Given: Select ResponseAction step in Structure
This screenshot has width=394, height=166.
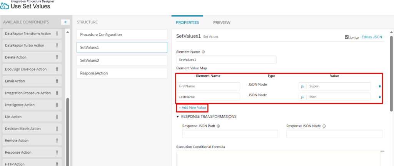Looking at the screenshot, I should pos(122,73).
